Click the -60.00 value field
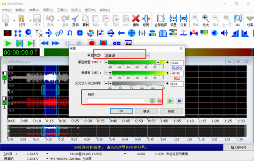 pos(177,74)
